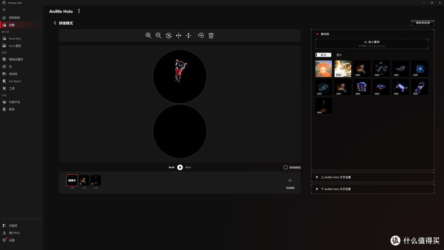This screenshot has width=444, height=250.
Task: Select the orange monkey video thumbnail
Action: (324, 69)
